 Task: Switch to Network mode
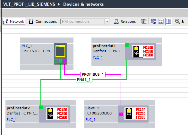[x=14, y=21]
